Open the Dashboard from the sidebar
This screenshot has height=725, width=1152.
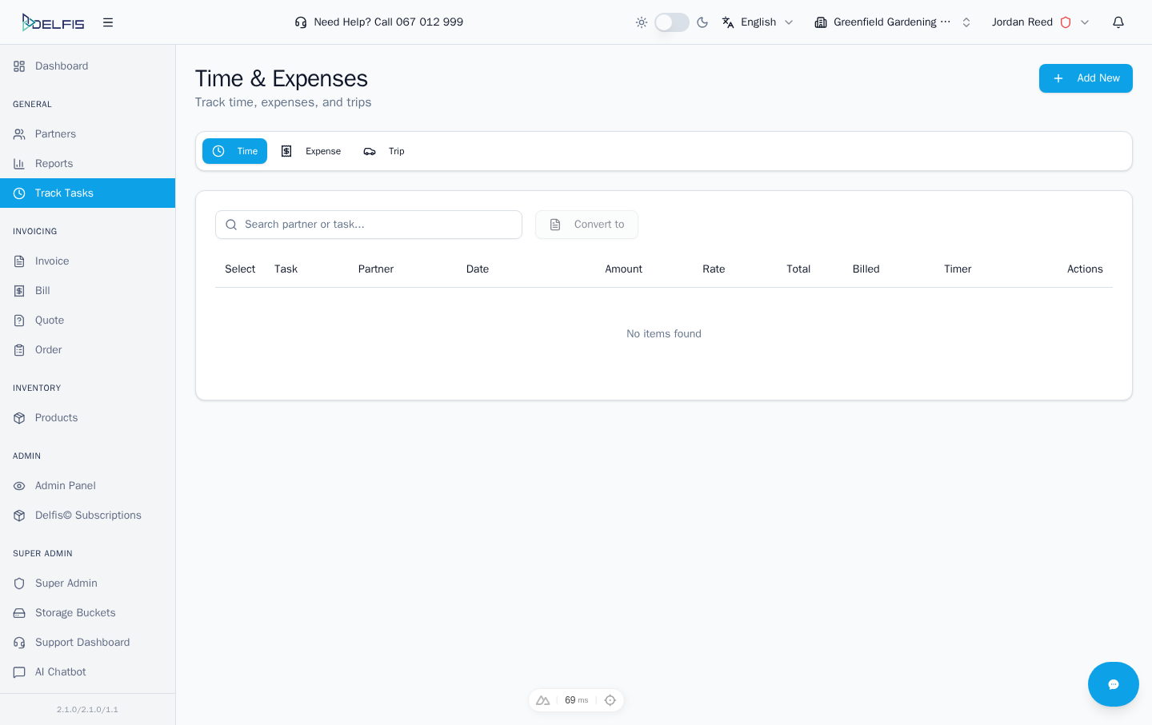[x=61, y=66]
